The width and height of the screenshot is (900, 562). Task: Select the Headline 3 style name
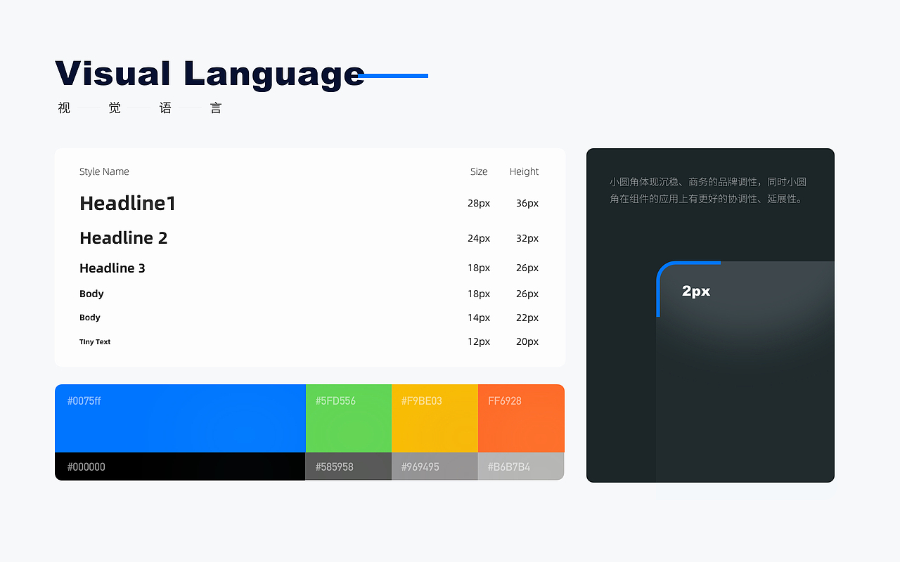(112, 268)
